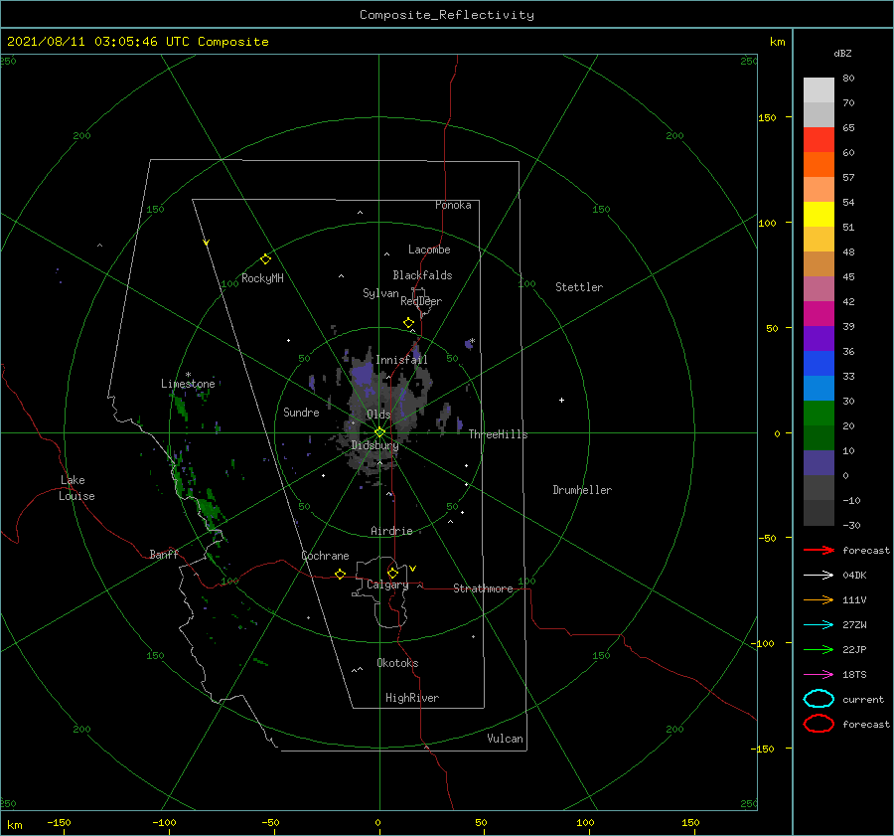Click the Sylvan label

380,293
